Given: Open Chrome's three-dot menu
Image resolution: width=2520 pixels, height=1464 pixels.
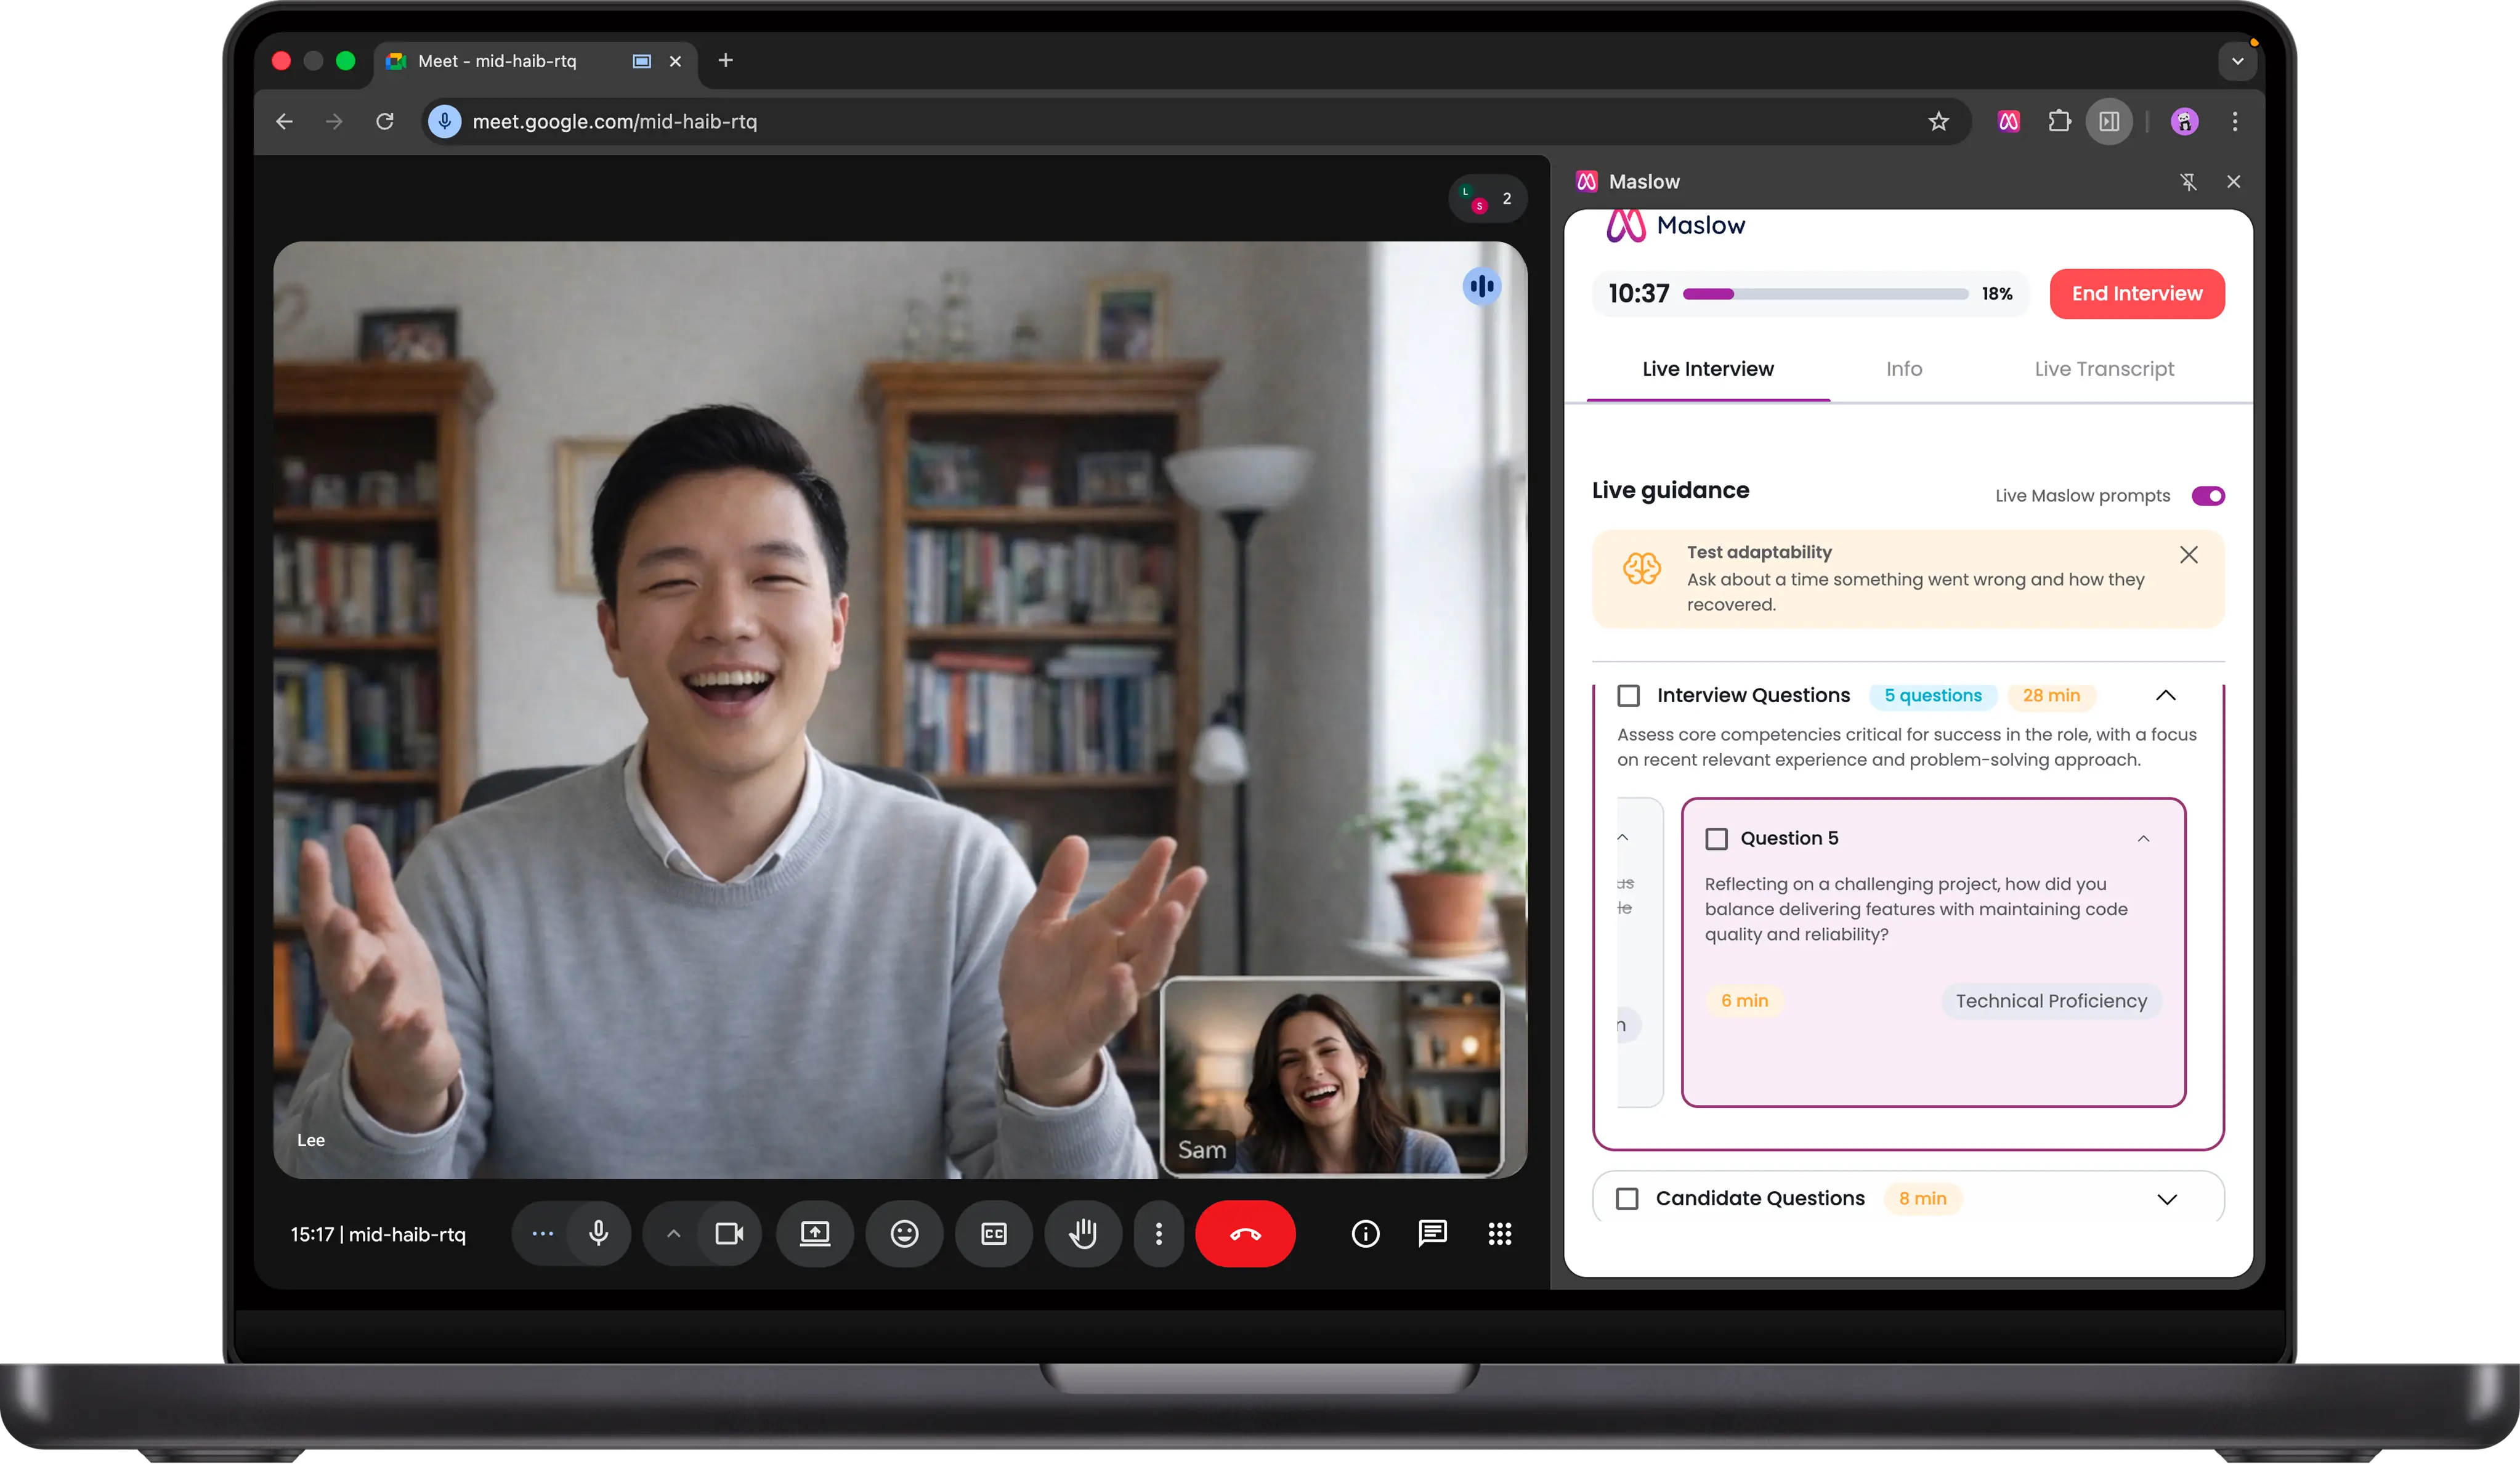Looking at the screenshot, I should pos(2235,121).
